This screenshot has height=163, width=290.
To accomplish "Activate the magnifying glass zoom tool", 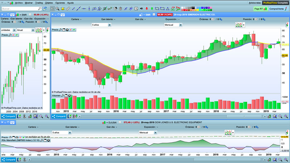I will tap(57, 8).
